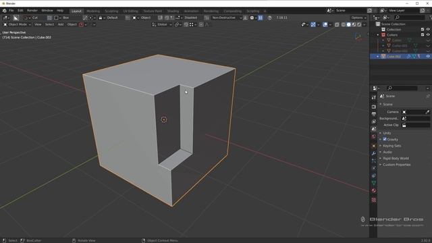432x243 pixels.
Task: Open the View Layer properties tab icon
Action: (x=374, y=122)
